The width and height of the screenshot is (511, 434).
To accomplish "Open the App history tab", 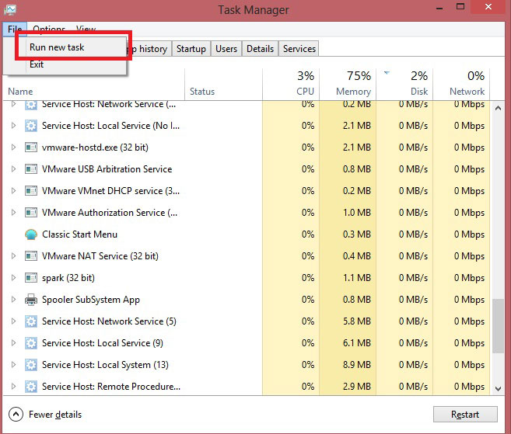I will pos(150,49).
